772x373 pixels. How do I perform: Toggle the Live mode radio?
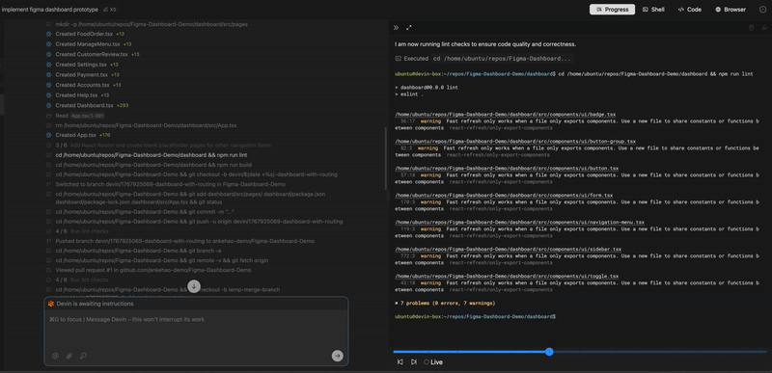click(427, 362)
